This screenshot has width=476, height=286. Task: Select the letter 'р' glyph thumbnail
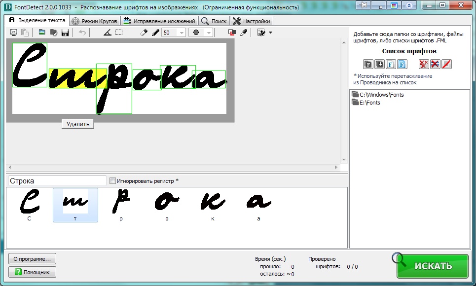pos(121,205)
